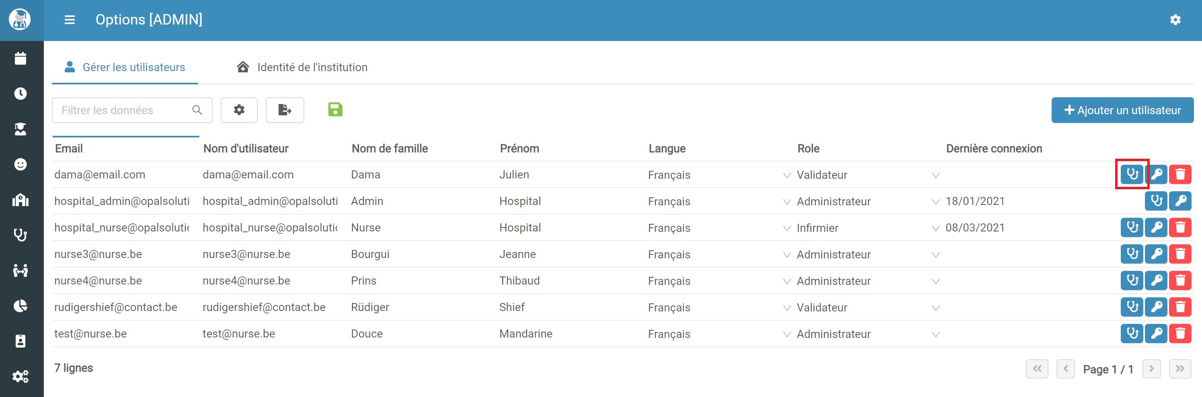The width and height of the screenshot is (1202, 397).
Task: Click the key icon for hospital_nurse row
Action: pyautogui.click(x=1156, y=228)
